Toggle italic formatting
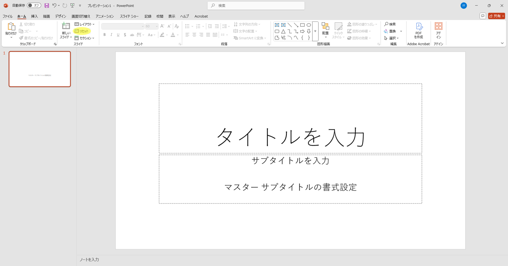This screenshot has width=508, height=266. pos(111,35)
